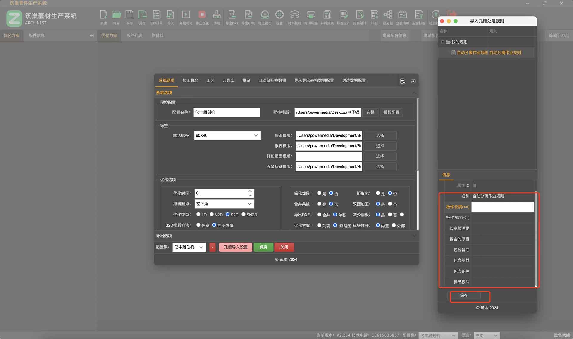This screenshot has height=339, width=573.
Task: Open 材料管理 layers icon
Action: point(295,15)
